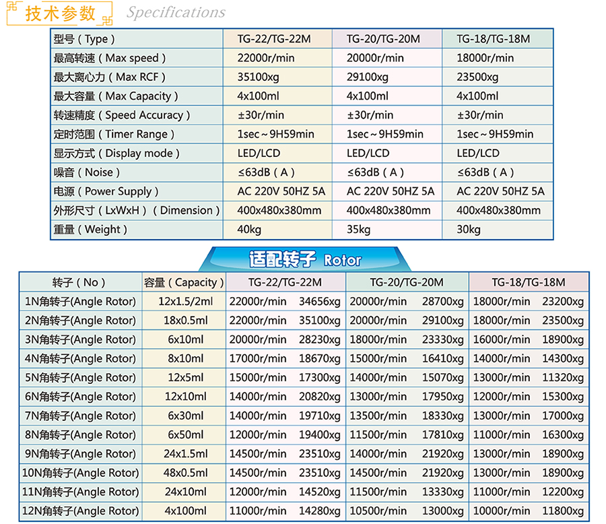Select the 最高转速 (Max speed) row label

coord(110,58)
